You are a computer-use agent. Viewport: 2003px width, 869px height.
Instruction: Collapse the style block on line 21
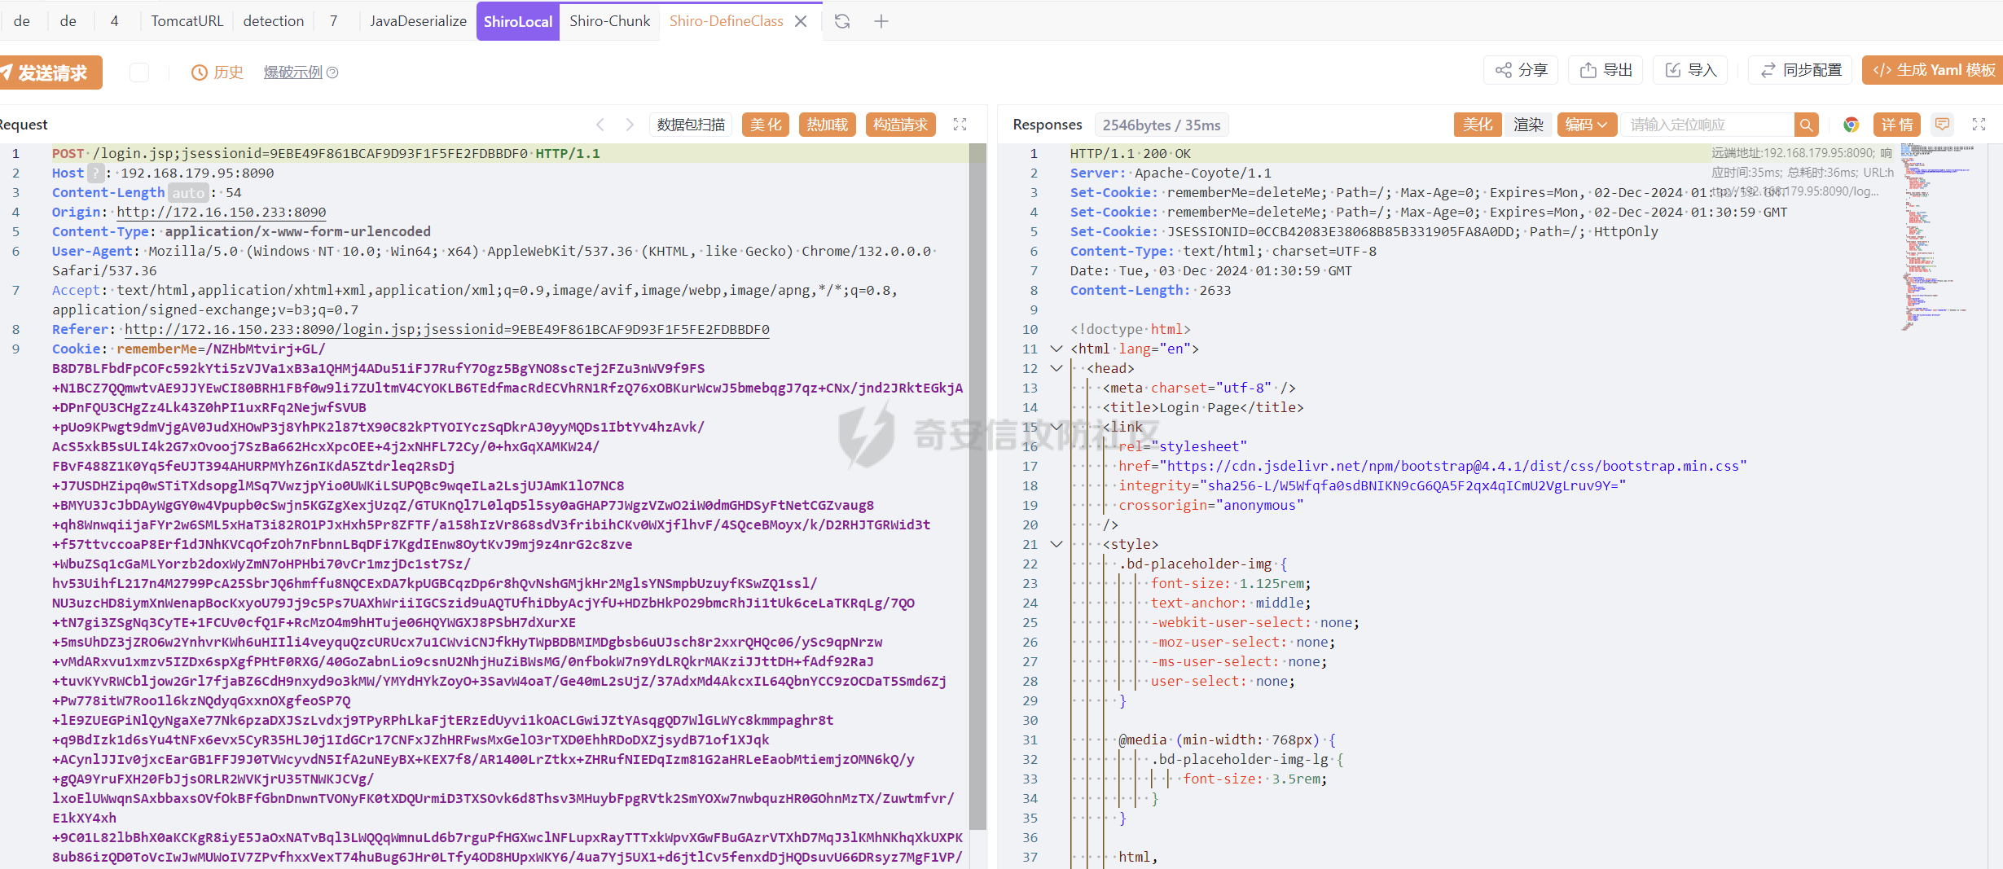(1056, 544)
